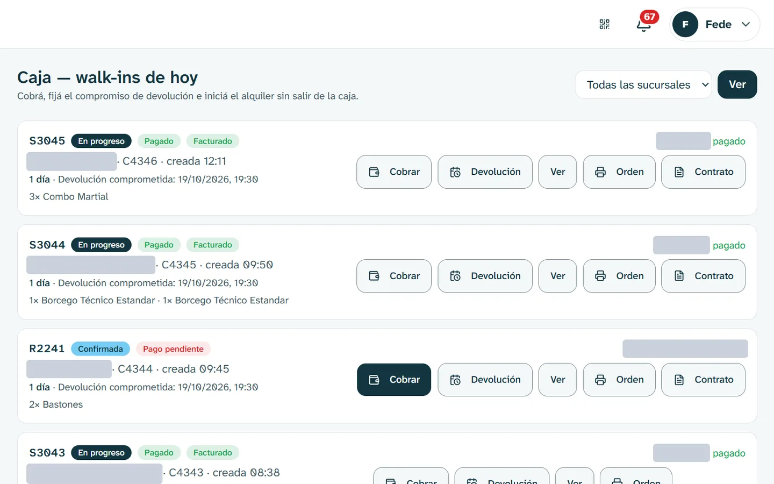
Task: Click En progreso badge on S3045
Action: tap(101, 141)
